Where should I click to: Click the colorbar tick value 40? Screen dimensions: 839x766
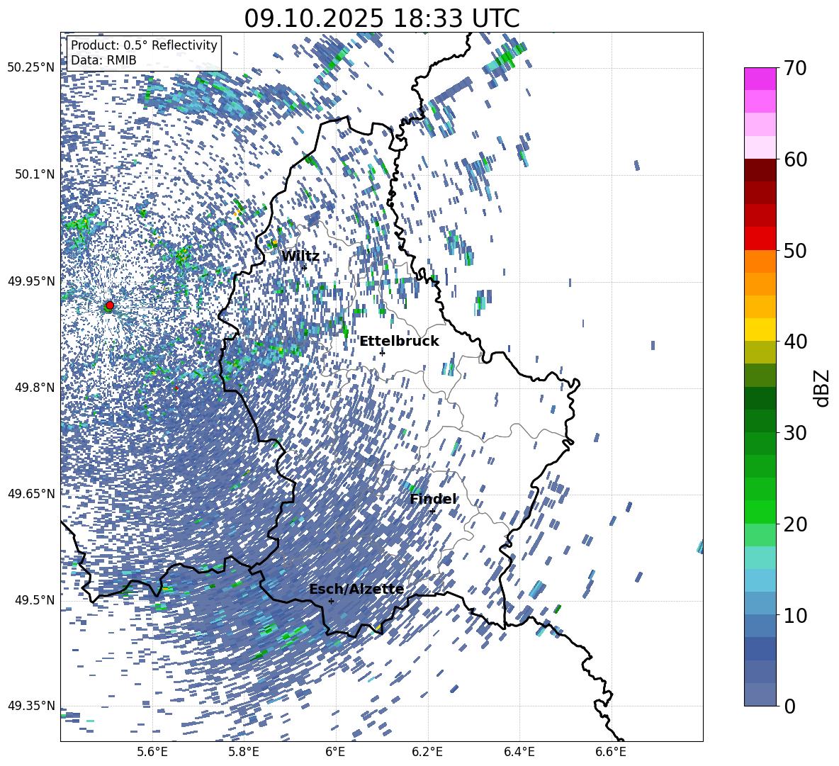(795, 342)
